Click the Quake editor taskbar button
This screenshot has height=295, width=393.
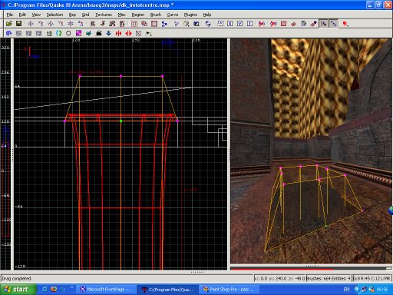point(168,290)
